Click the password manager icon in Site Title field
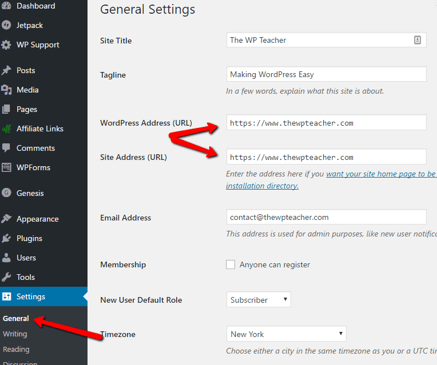This screenshot has height=365, width=437. 418,40
